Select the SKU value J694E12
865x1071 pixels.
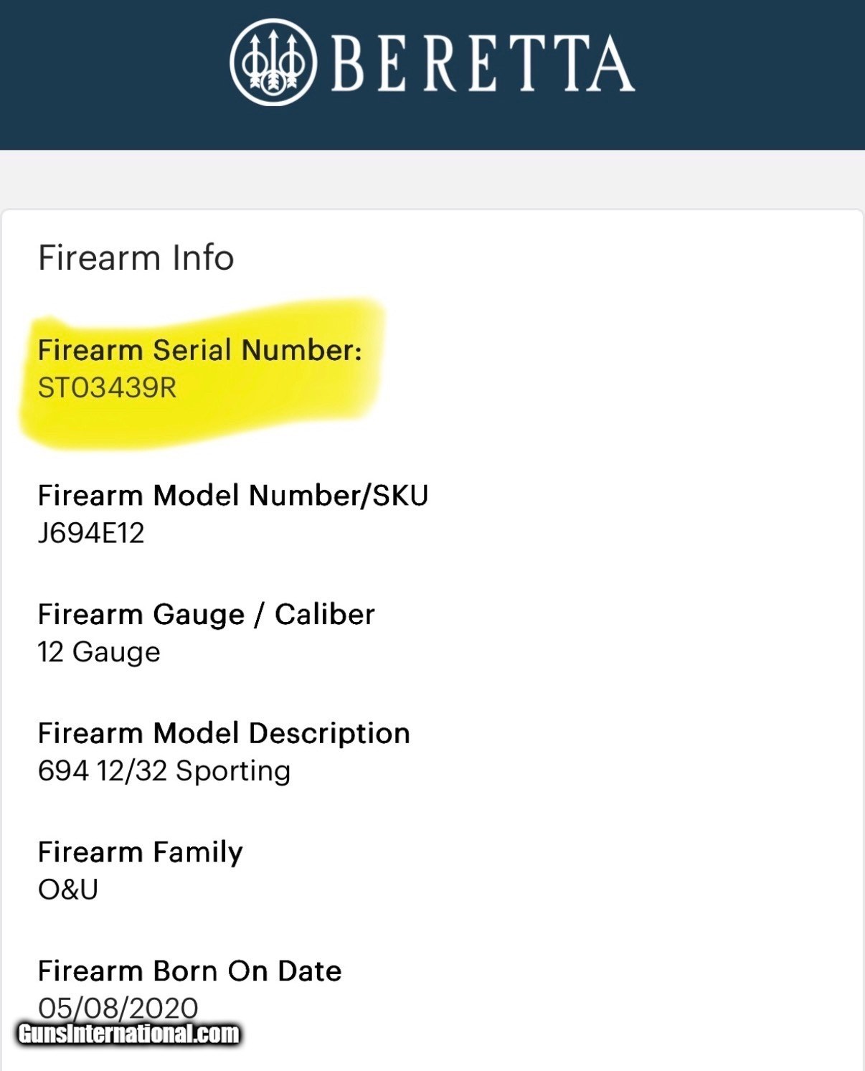click(91, 533)
